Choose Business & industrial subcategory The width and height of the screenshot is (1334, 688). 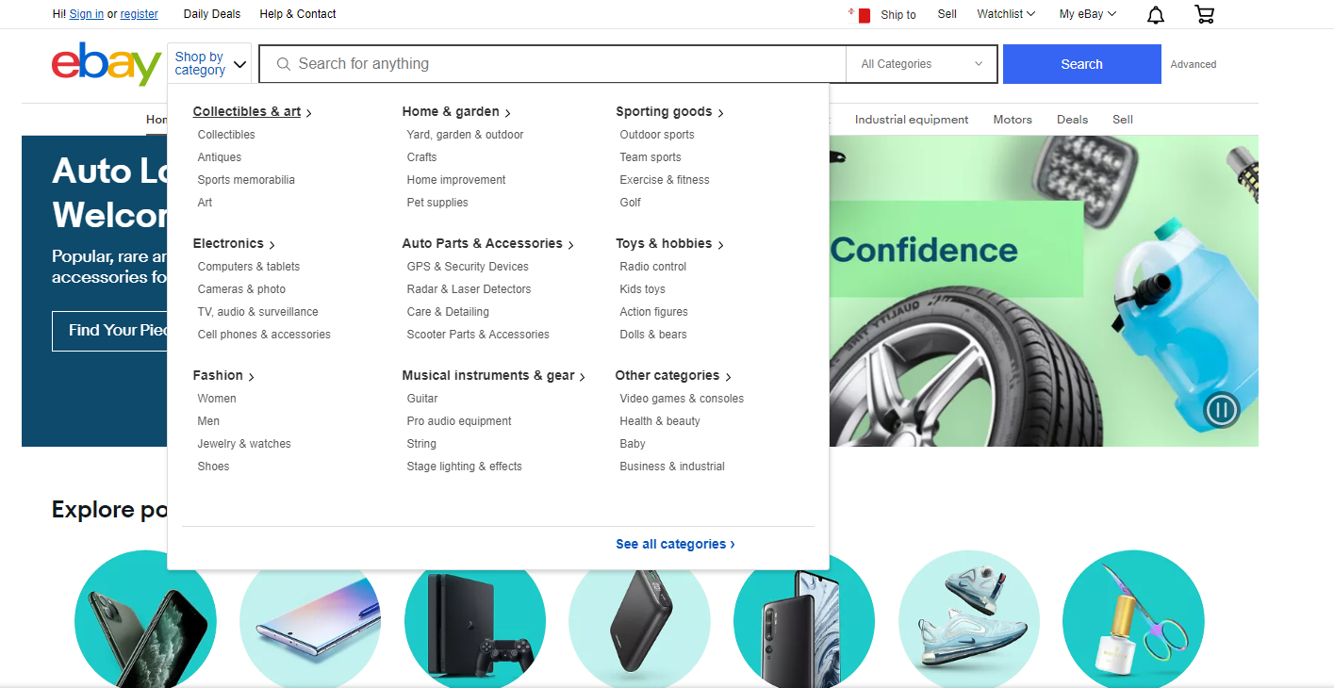point(672,467)
